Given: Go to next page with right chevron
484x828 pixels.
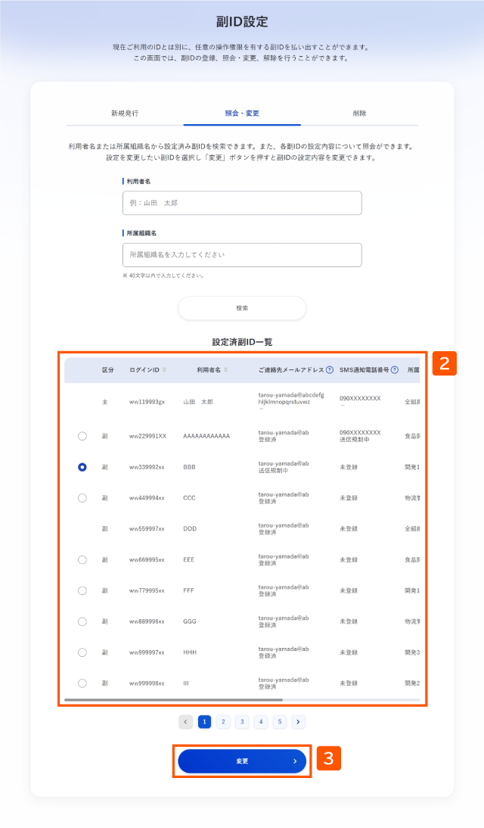Looking at the screenshot, I should [298, 722].
